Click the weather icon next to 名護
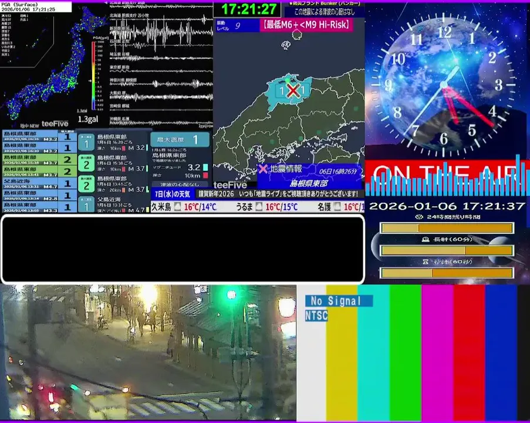 pos(337,207)
